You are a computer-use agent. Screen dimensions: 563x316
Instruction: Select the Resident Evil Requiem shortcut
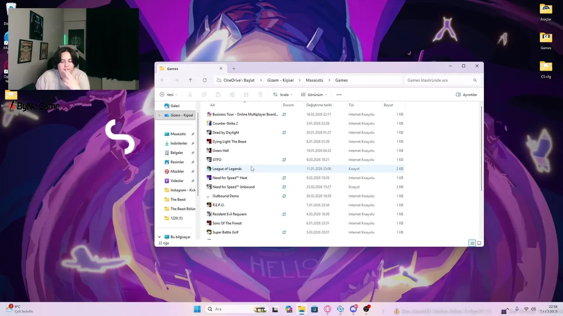pyautogui.click(x=229, y=214)
